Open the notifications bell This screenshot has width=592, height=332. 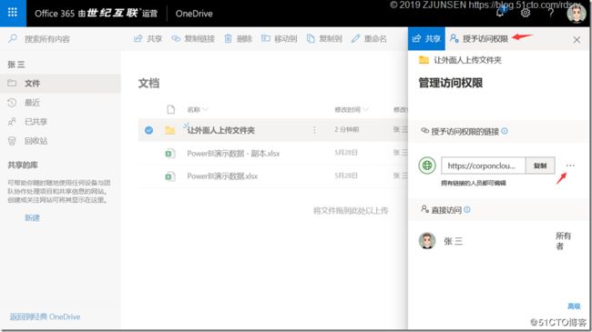pos(500,13)
